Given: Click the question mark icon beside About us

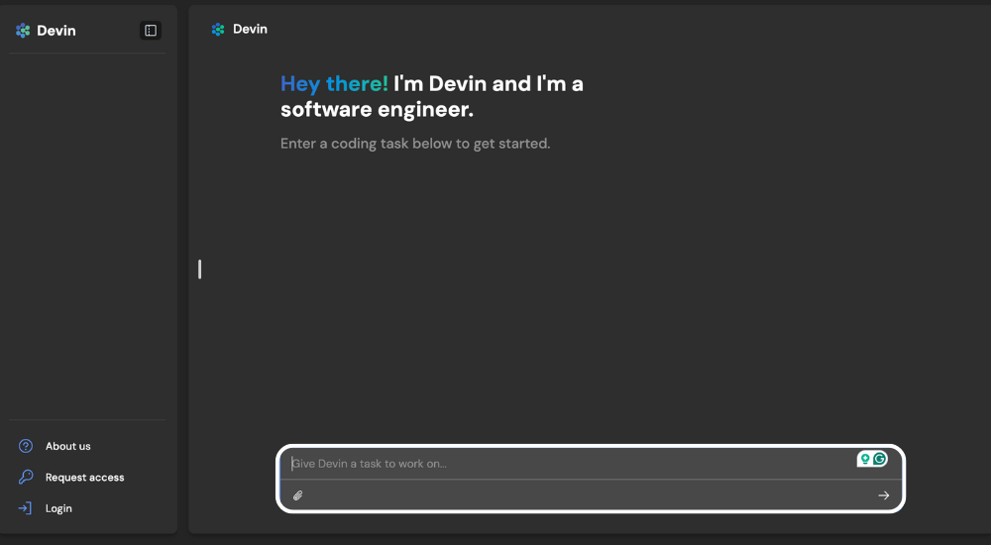Looking at the screenshot, I should 26,446.
